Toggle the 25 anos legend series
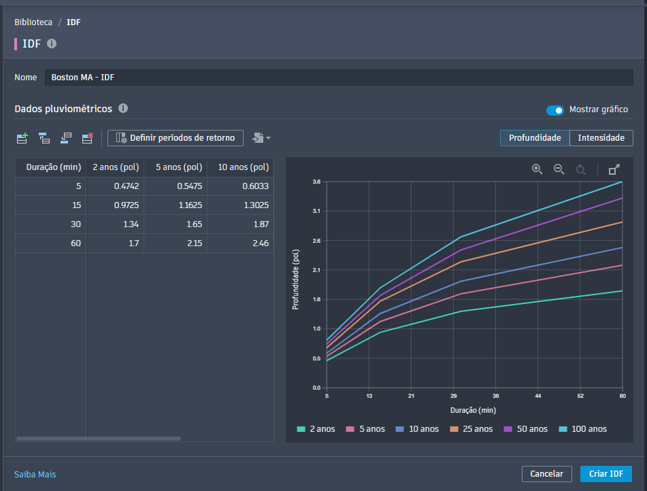 pyautogui.click(x=471, y=429)
